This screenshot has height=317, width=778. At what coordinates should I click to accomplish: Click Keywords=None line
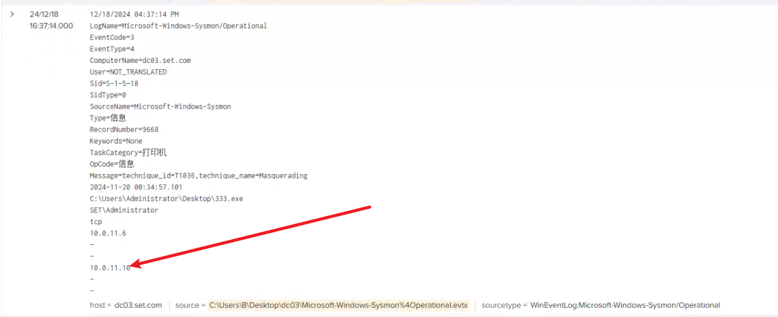click(116, 141)
